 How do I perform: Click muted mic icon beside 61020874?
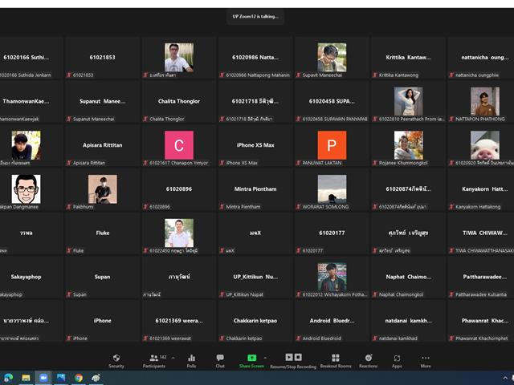point(375,207)
